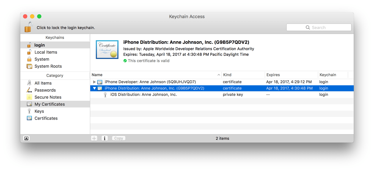Expand the iPhone Developer certificate row

(x=94, y=82)
